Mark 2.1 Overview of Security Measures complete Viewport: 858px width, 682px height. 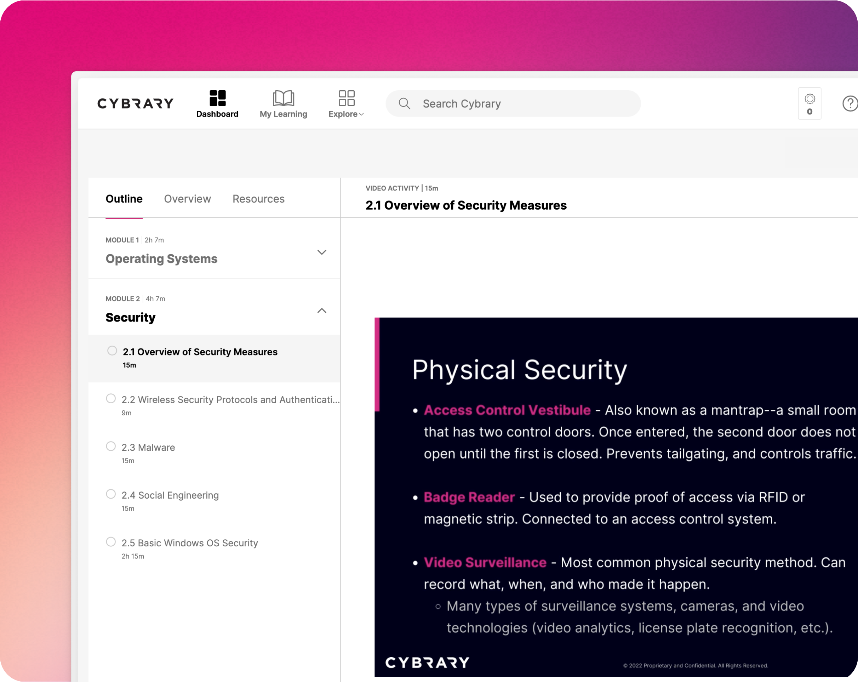[x=112, y=351]
